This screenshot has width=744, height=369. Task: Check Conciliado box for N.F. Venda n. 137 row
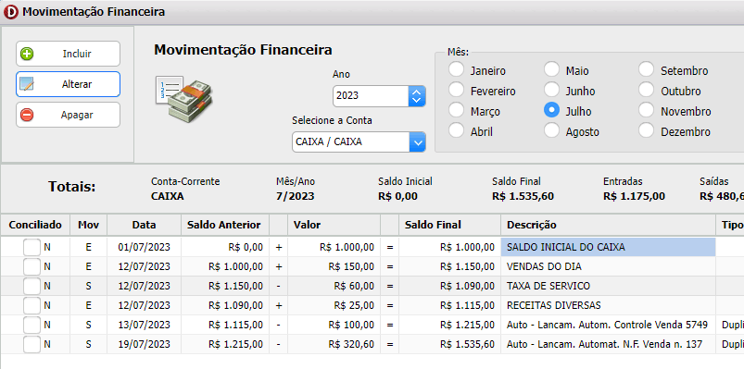pos(32,344)
